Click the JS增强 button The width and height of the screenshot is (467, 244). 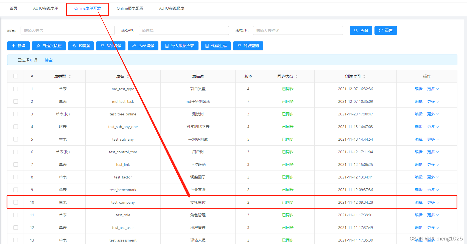(81, 46)
